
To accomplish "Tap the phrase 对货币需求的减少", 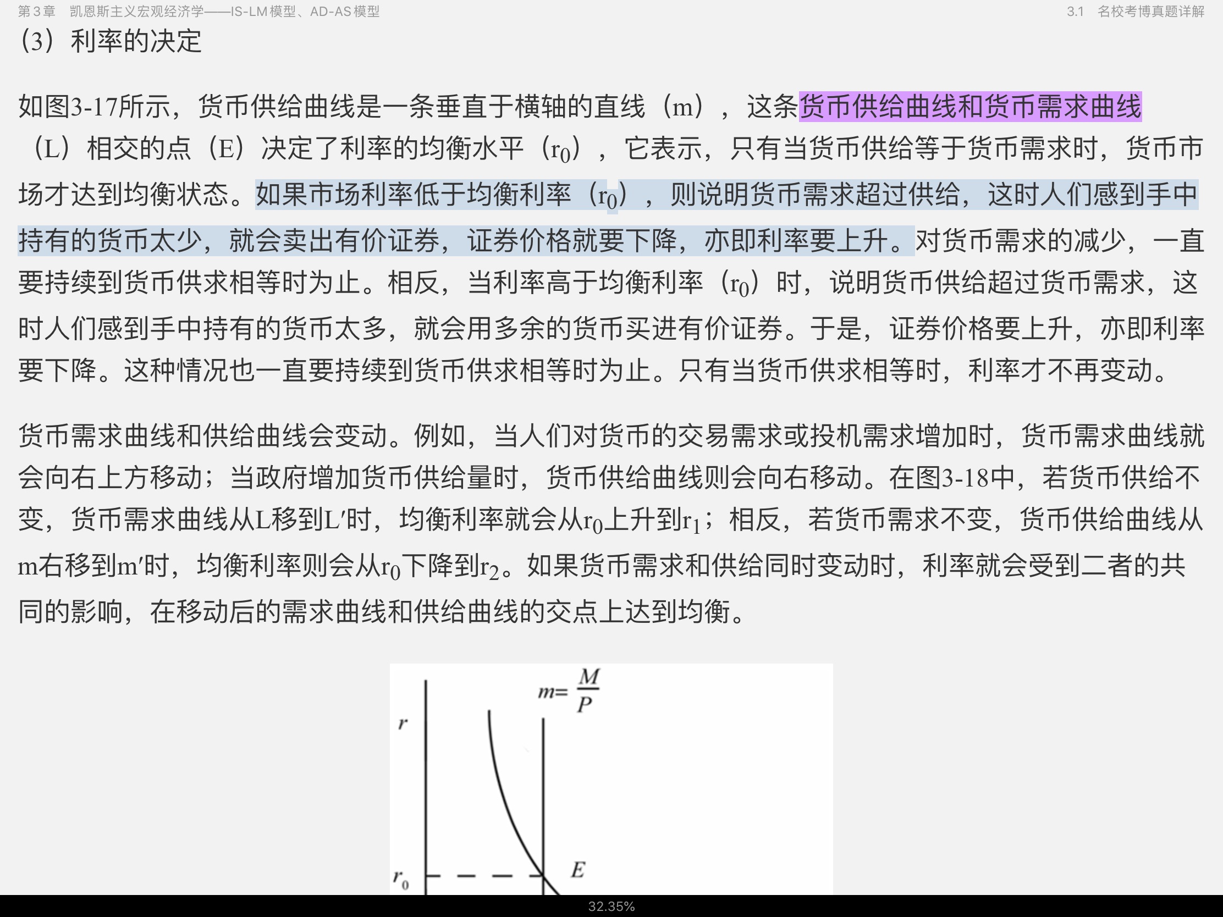I will [1021, 240].
